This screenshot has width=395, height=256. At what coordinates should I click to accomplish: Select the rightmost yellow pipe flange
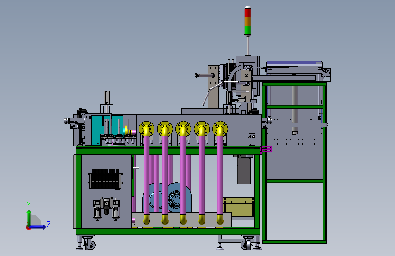pyautogui.click(x=220, y=129)
